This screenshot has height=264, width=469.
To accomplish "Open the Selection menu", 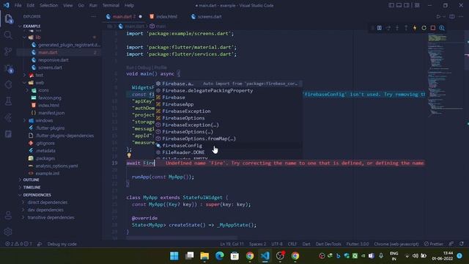I will (x=48, y=5).
